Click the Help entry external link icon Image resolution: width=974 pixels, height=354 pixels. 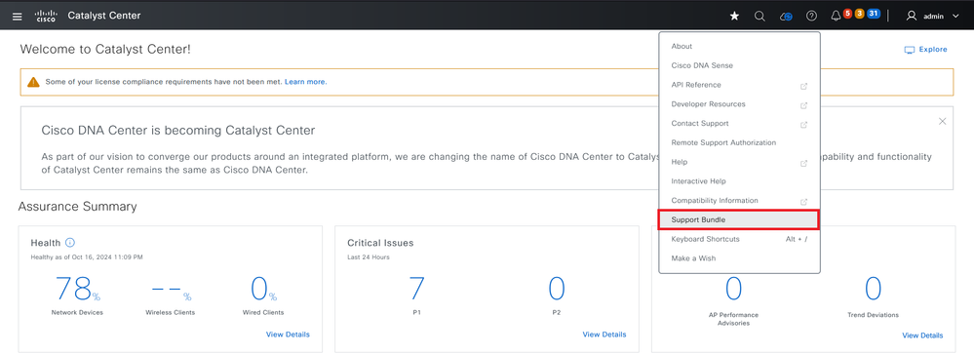[803, 163]
